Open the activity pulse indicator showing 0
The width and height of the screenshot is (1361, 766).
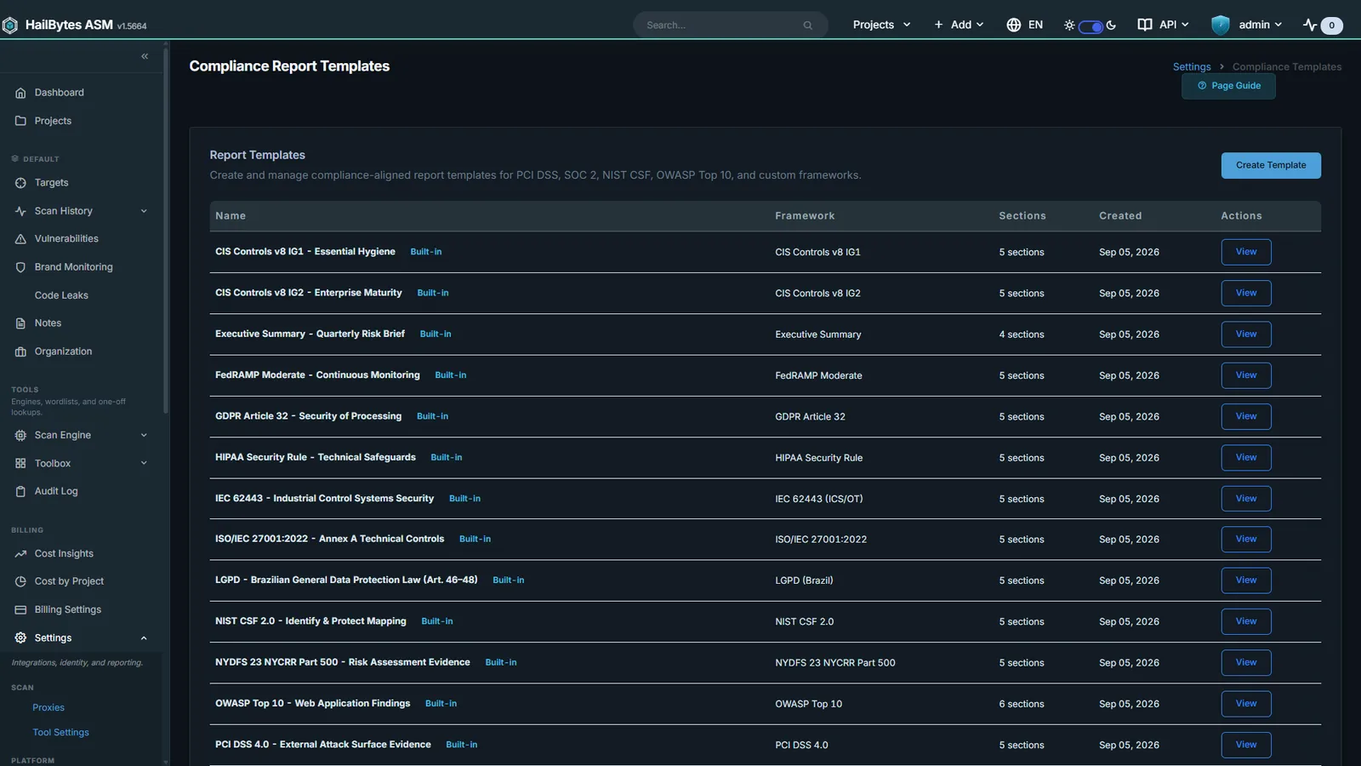click(1323, 26)
